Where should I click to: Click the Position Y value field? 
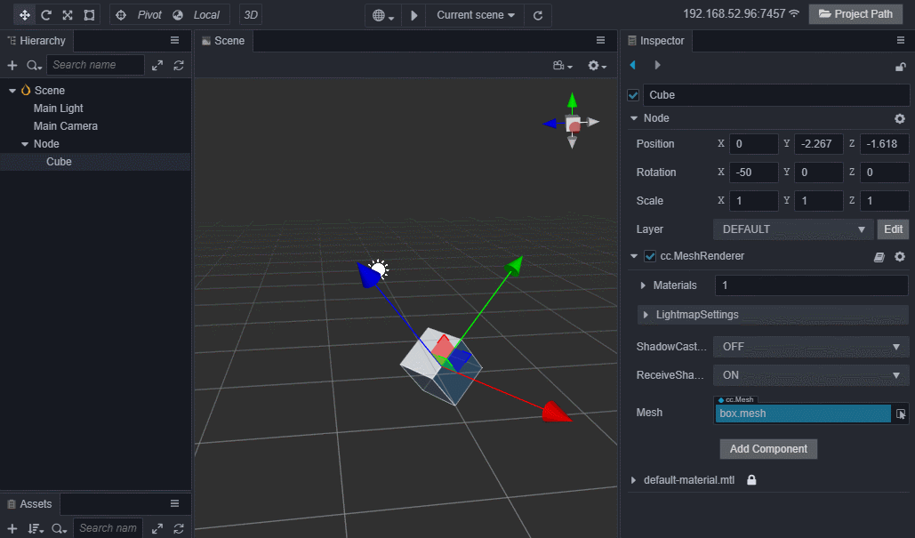coord(819,144)
